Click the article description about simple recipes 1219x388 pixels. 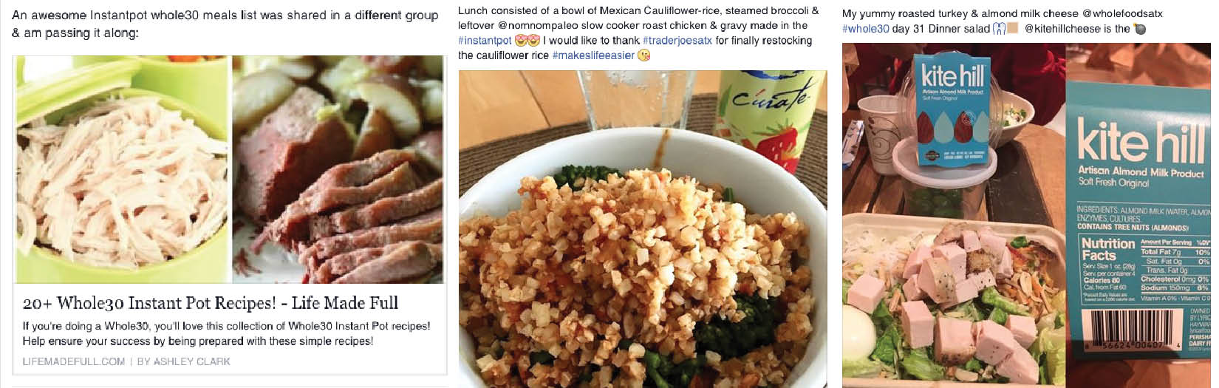point(226,333)
